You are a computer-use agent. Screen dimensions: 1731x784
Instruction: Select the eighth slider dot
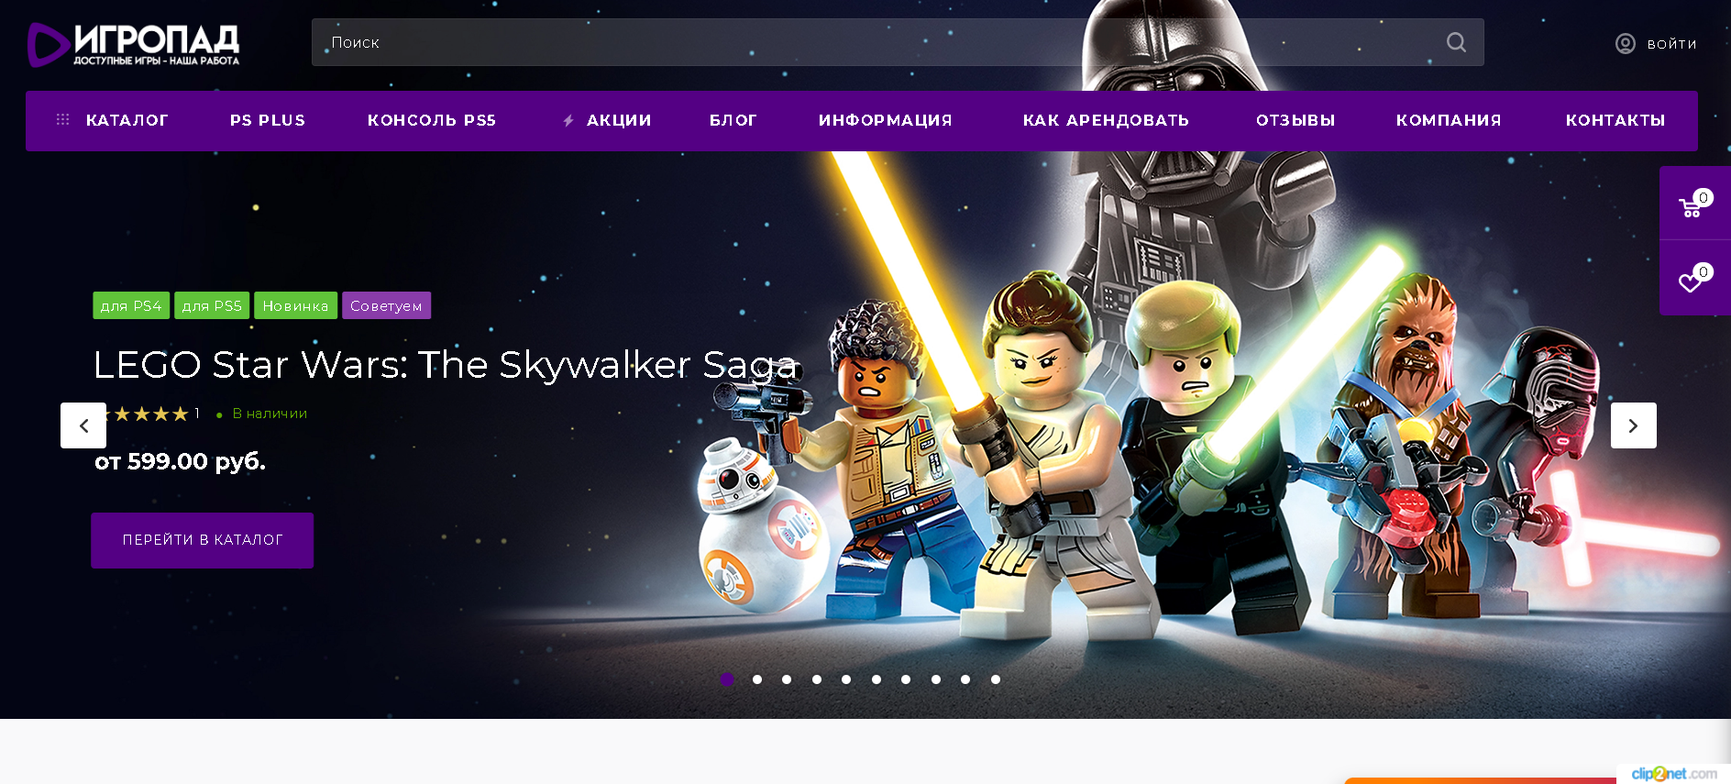coord(936,679)
